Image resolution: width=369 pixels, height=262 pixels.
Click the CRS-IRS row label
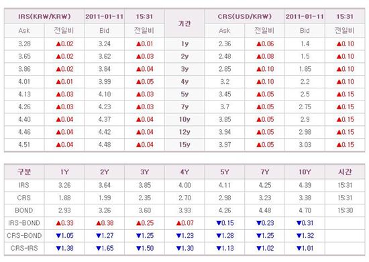(x=24, y=248)
